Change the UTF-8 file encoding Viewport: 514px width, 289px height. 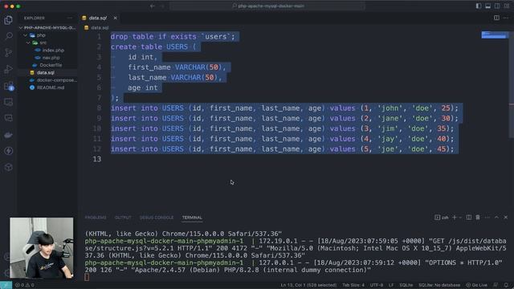click(377, 285)
